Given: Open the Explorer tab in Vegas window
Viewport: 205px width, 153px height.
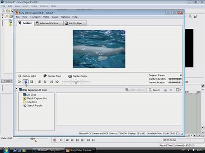Looking at the screenshot, I should (8, 81).
